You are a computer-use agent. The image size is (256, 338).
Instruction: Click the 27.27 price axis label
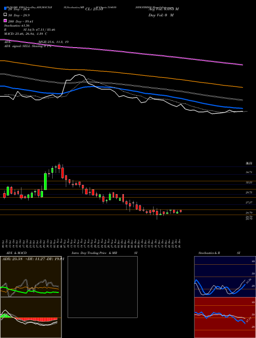coord(249,203)
